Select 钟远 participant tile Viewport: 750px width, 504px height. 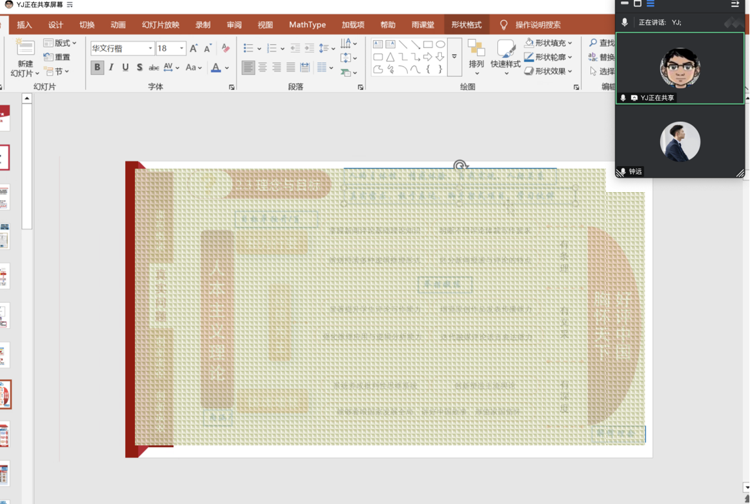[x=680, y=141]
